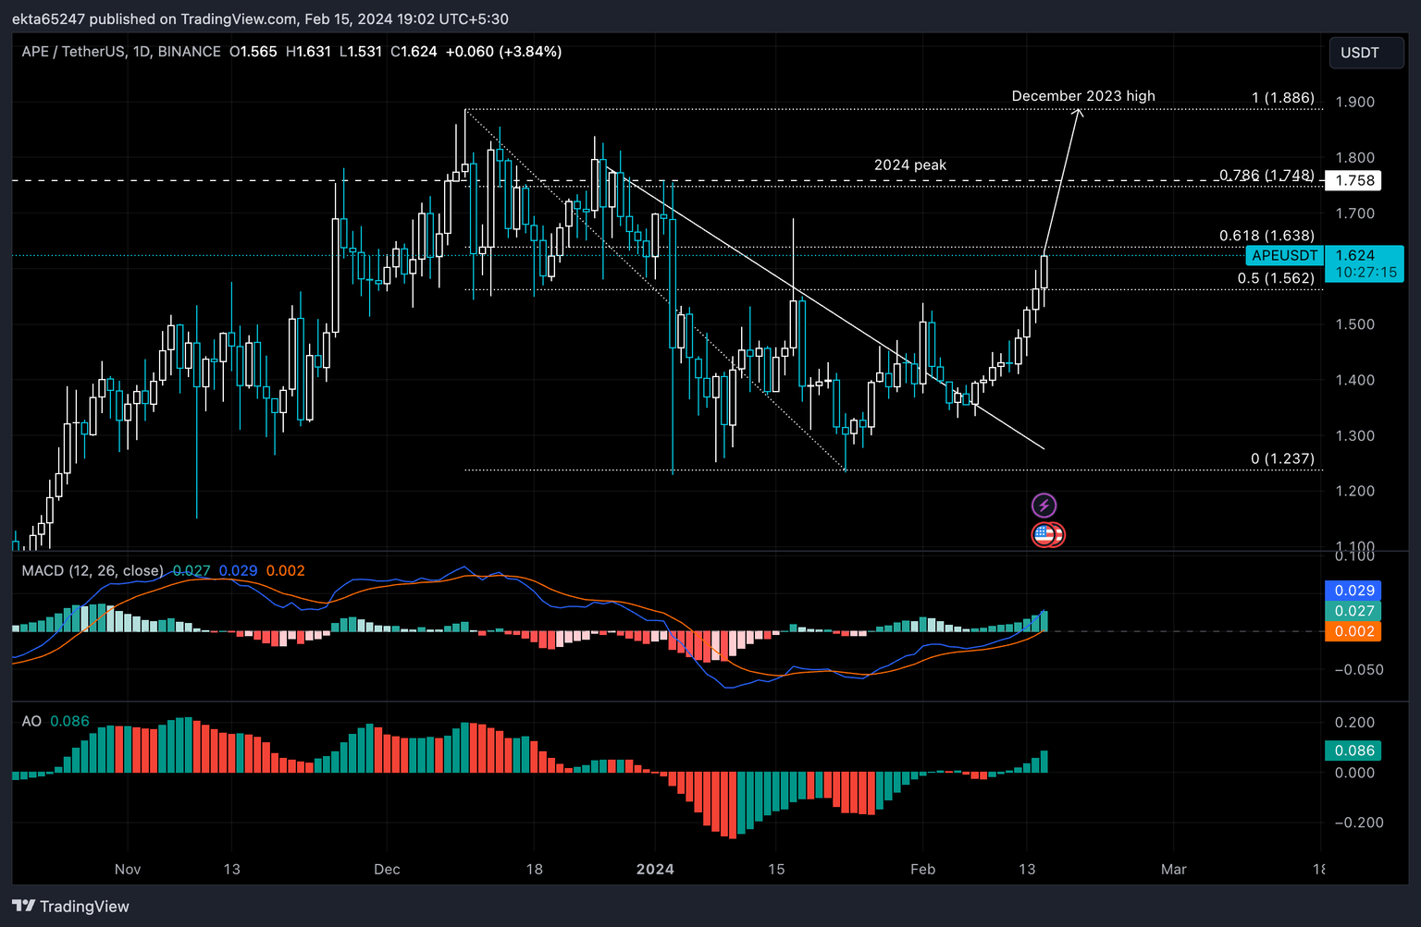
Task: Click the 'Nov' time axis label
Action: 128,869
